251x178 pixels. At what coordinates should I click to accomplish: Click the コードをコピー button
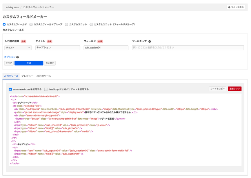click(x=217, y=89)
